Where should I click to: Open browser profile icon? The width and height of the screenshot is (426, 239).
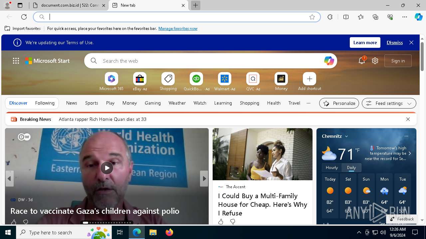(x=7, y=5)
